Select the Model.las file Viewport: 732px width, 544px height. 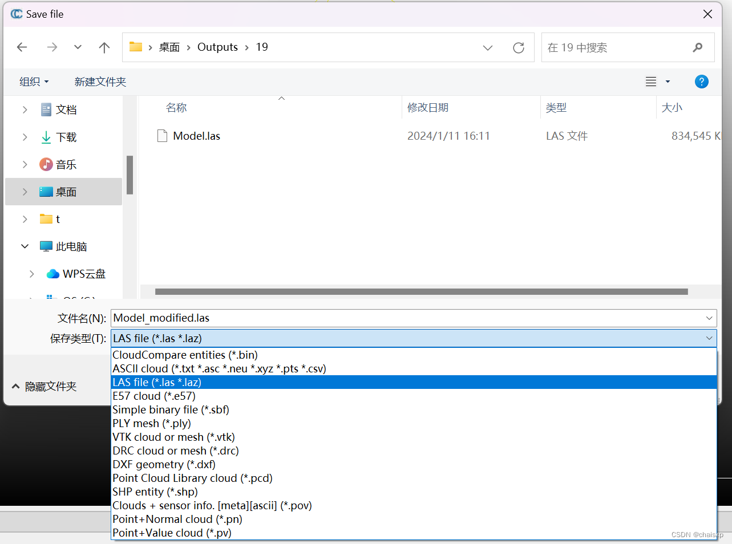coord(196,136)
